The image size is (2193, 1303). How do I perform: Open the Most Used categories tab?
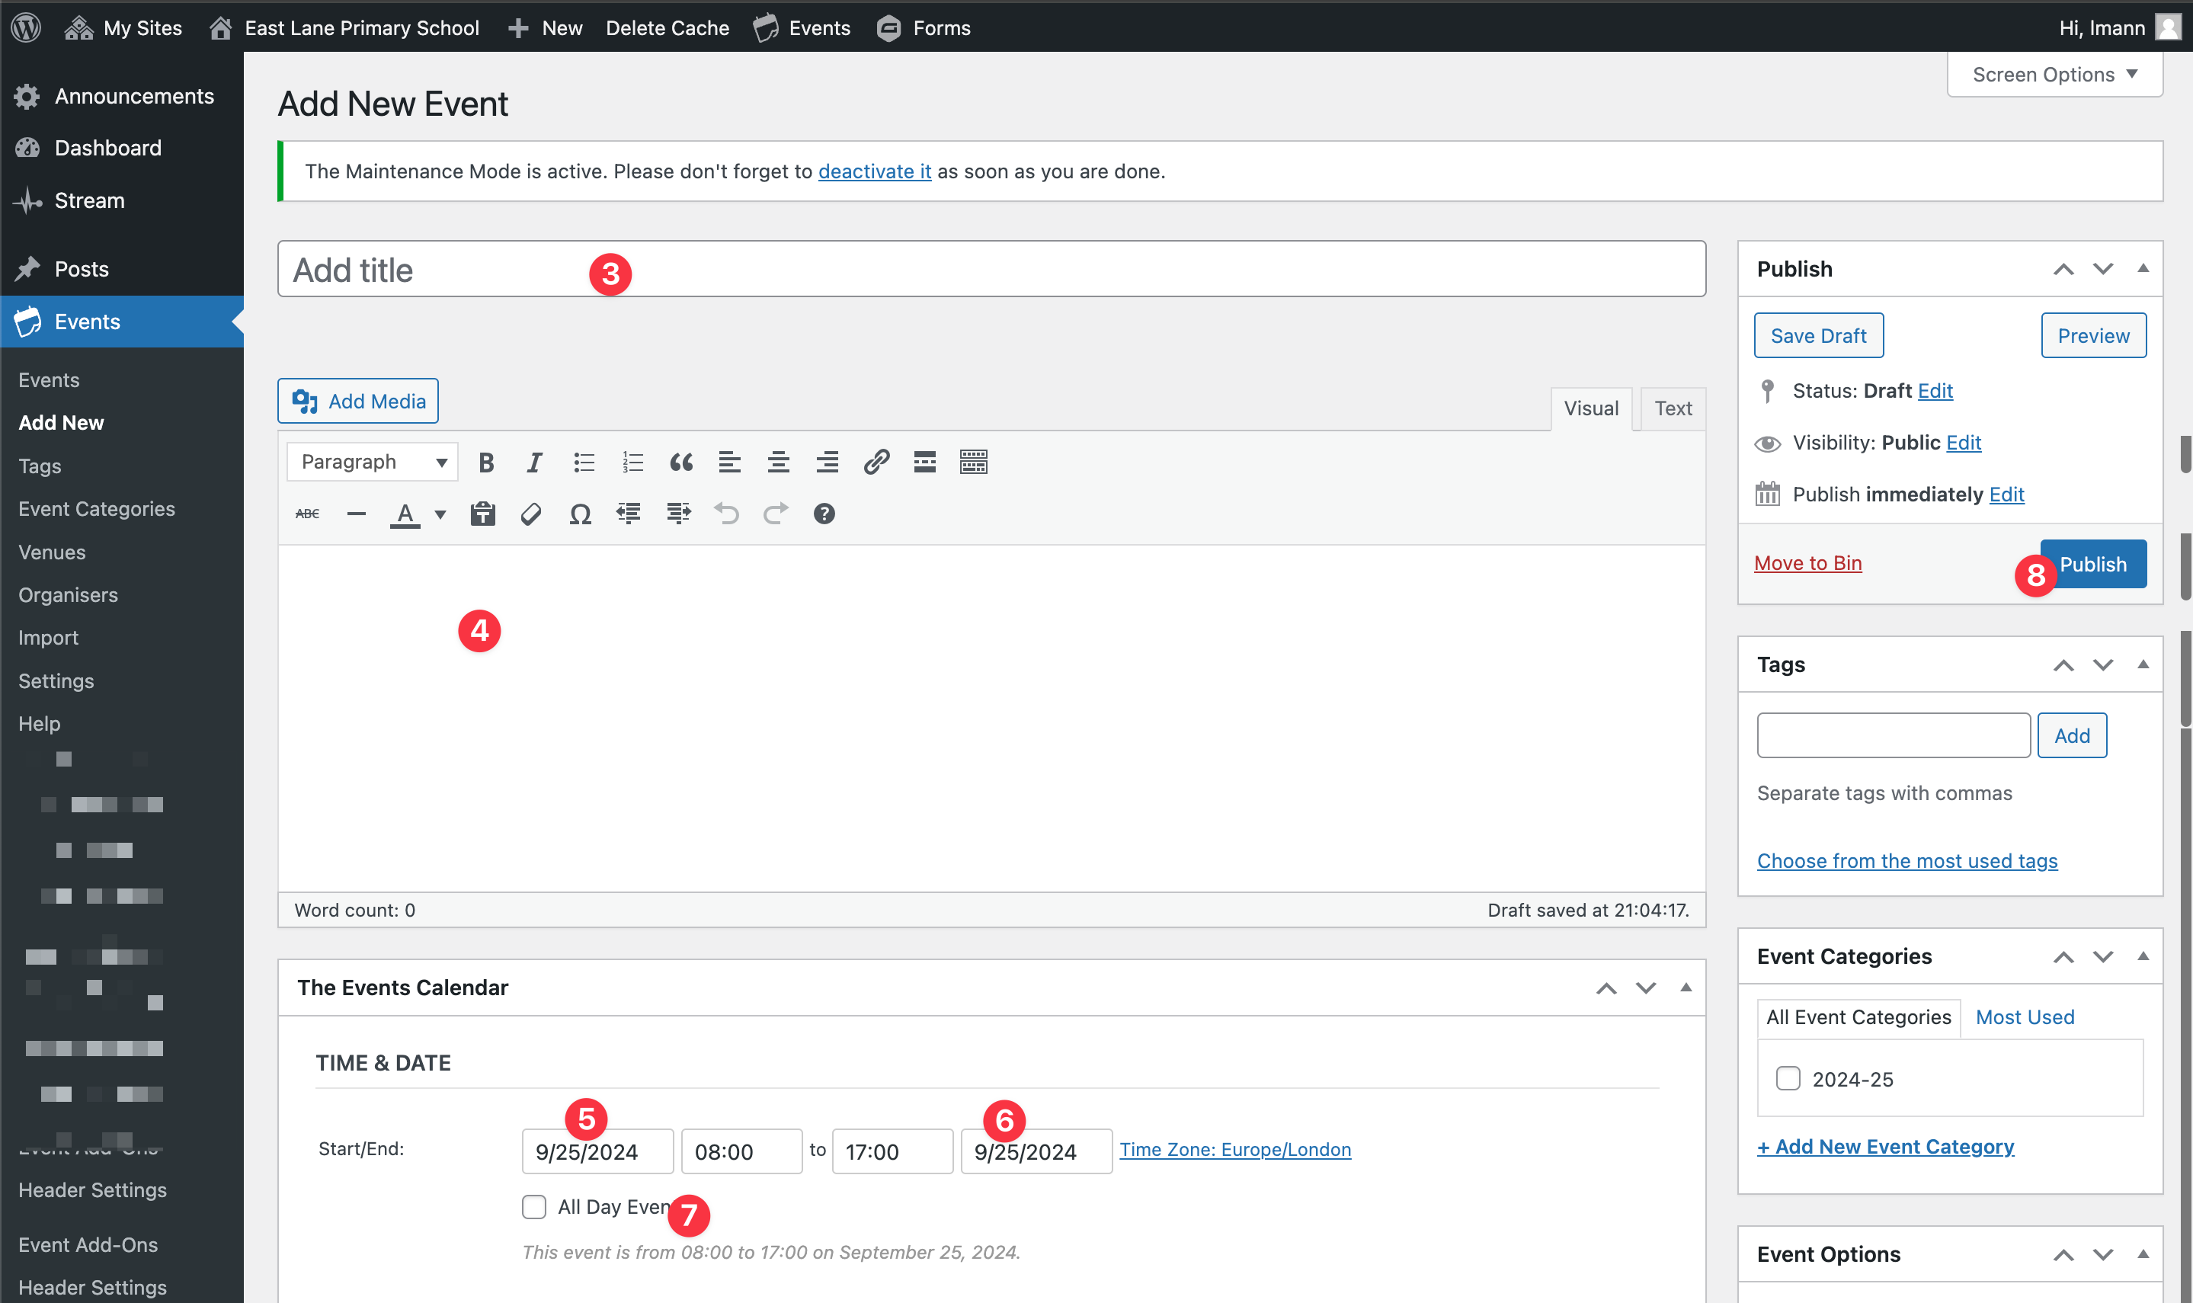[2024, 1016]
